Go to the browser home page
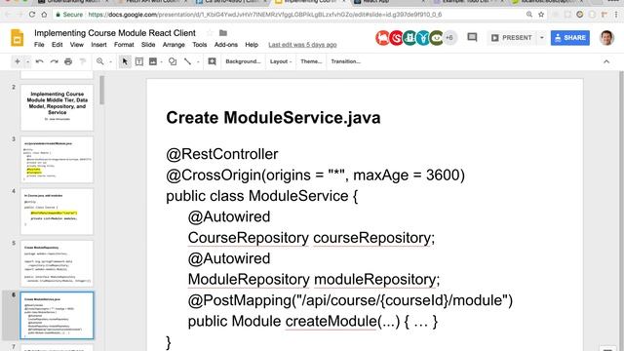This screenshot has height=351, width=624. 44,15
